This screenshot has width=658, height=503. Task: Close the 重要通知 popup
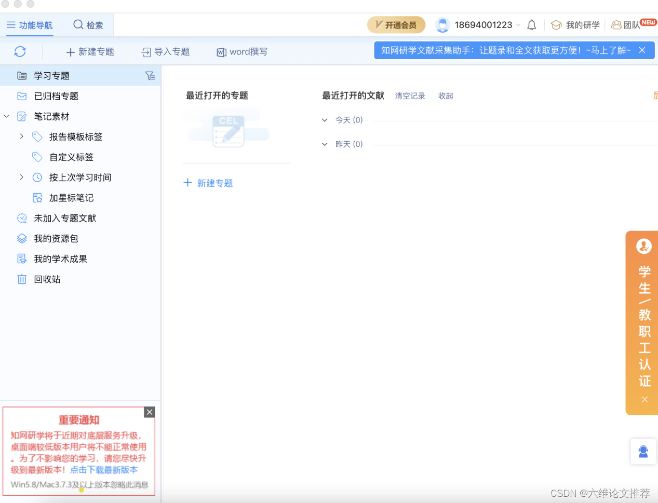[x=150, y=412]
